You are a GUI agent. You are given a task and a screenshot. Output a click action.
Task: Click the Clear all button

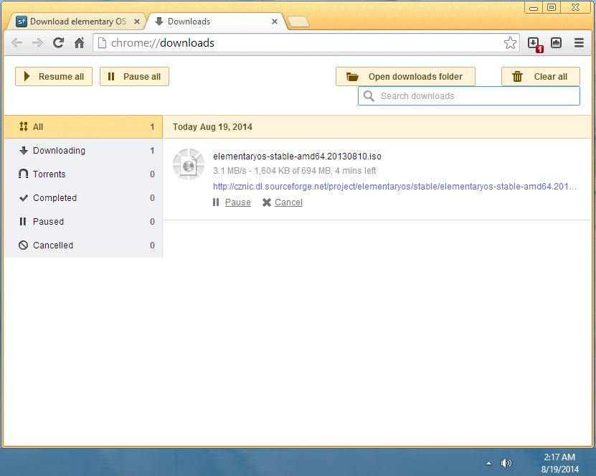(541, 77)
